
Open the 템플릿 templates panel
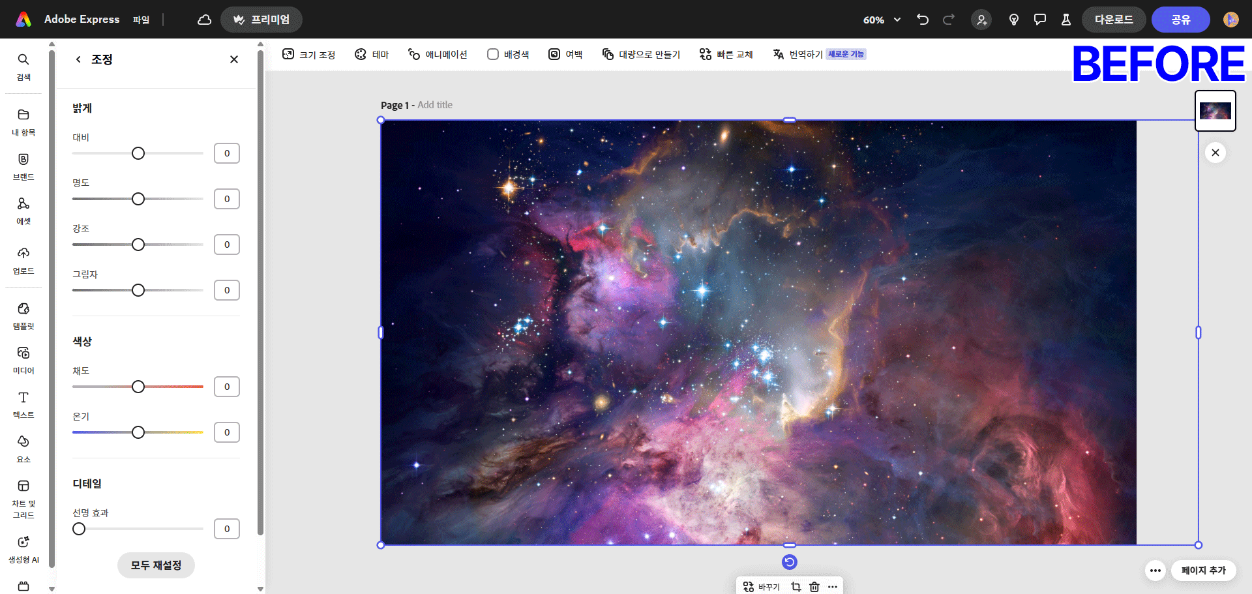tap(23, 316)
